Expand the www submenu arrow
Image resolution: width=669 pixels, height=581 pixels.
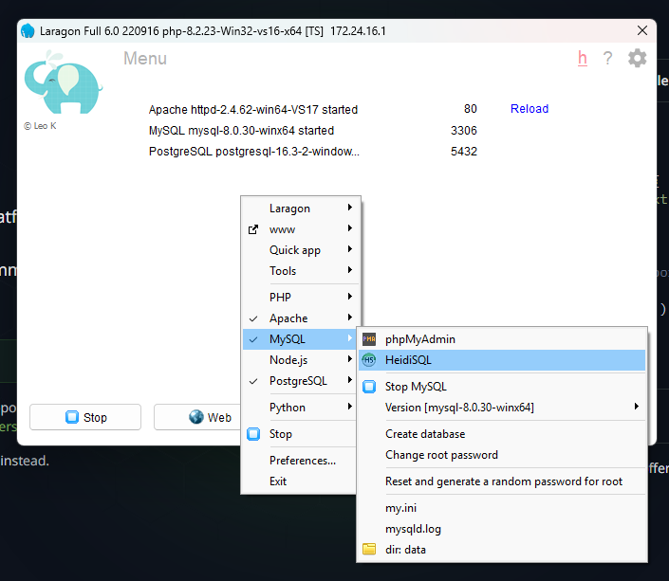350,228
